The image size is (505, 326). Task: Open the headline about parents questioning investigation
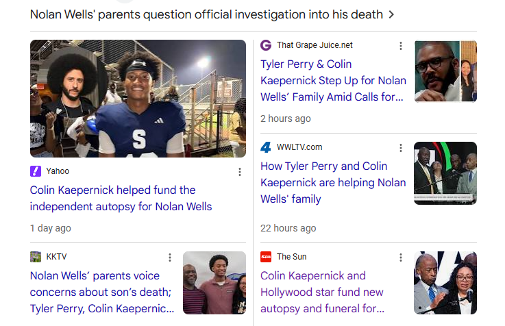[206, 14]
